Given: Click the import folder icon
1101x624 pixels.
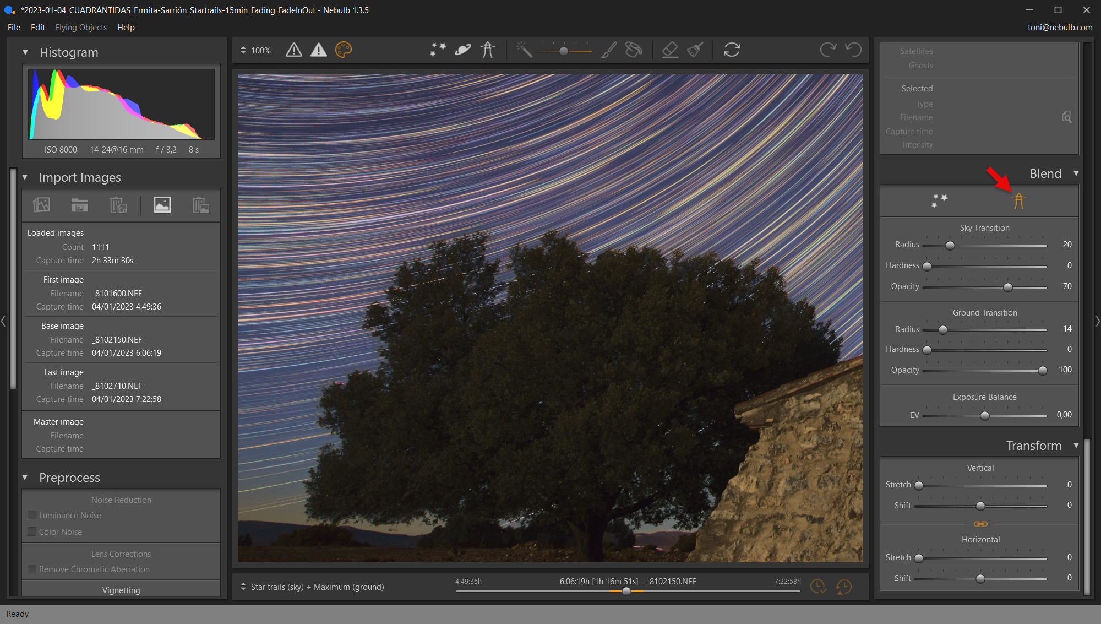Looking at the screenshot, I should pos(80,205).
